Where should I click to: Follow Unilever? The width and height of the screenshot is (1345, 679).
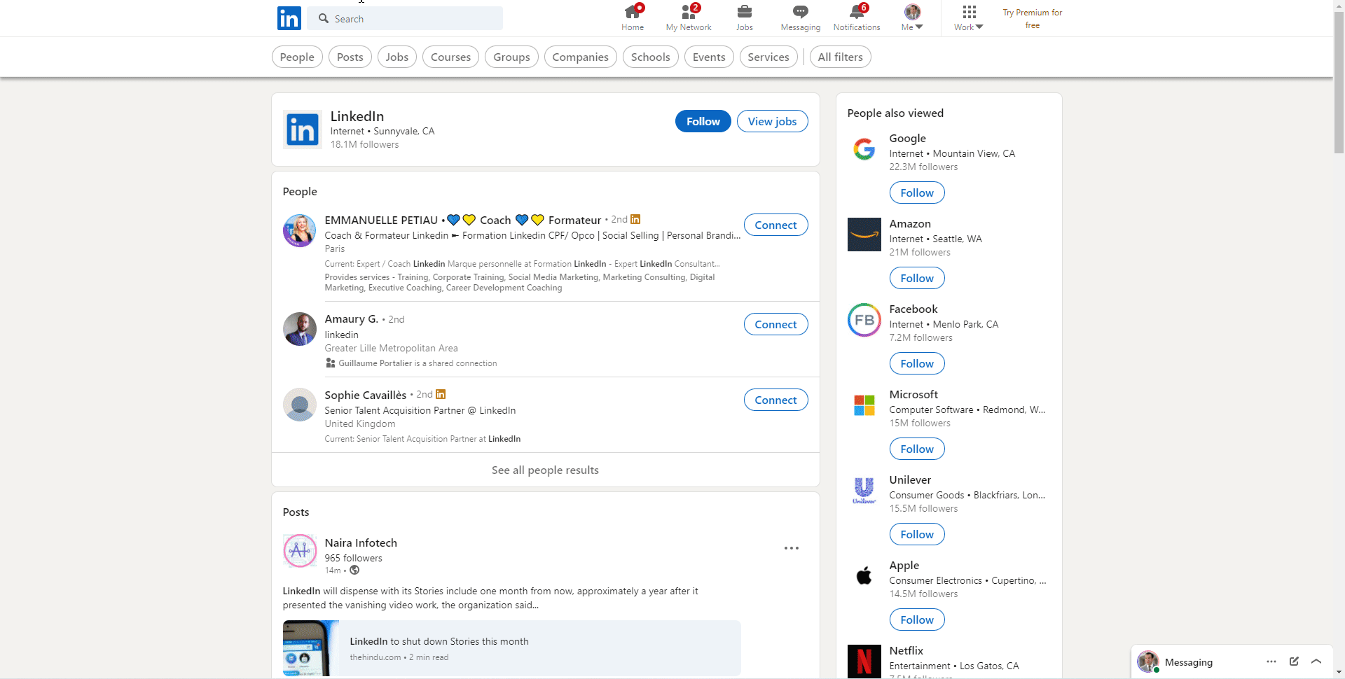tap(917, 534)
